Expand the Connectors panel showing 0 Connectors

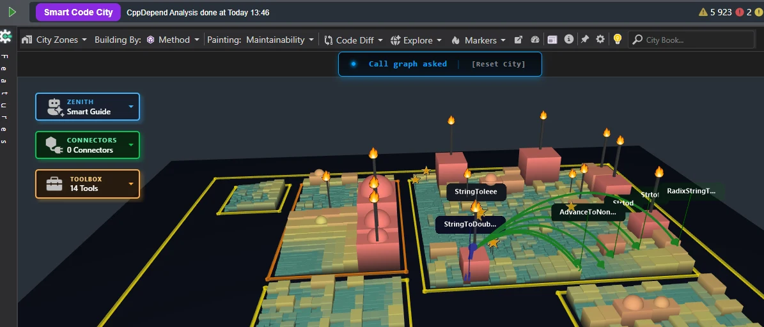[x=88, y=145]
